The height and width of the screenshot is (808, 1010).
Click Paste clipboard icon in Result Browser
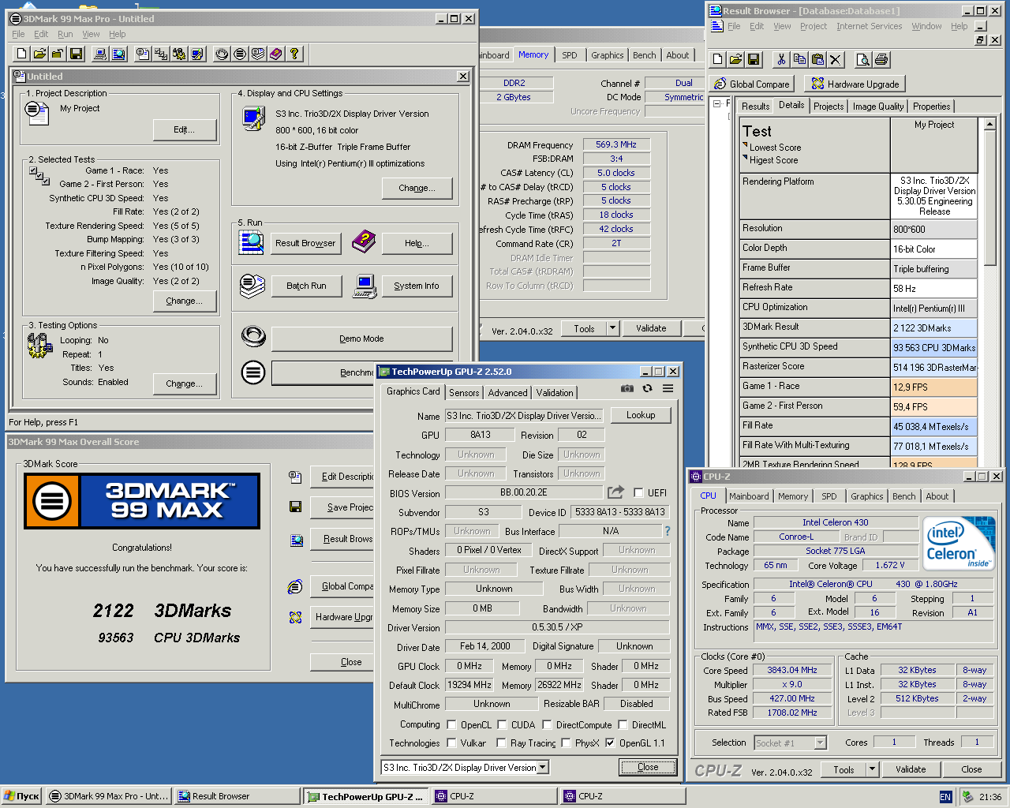[x=817, y=59]
